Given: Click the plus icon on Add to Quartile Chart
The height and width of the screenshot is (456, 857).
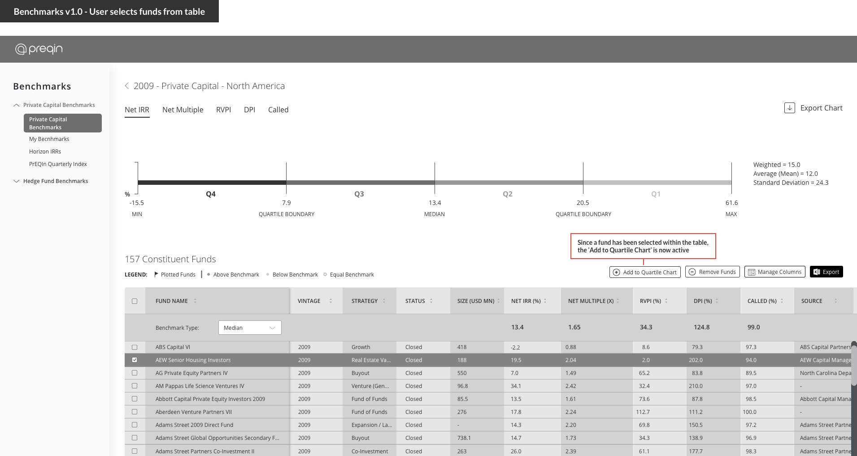Looking at the screenshot, I should 617,272.
